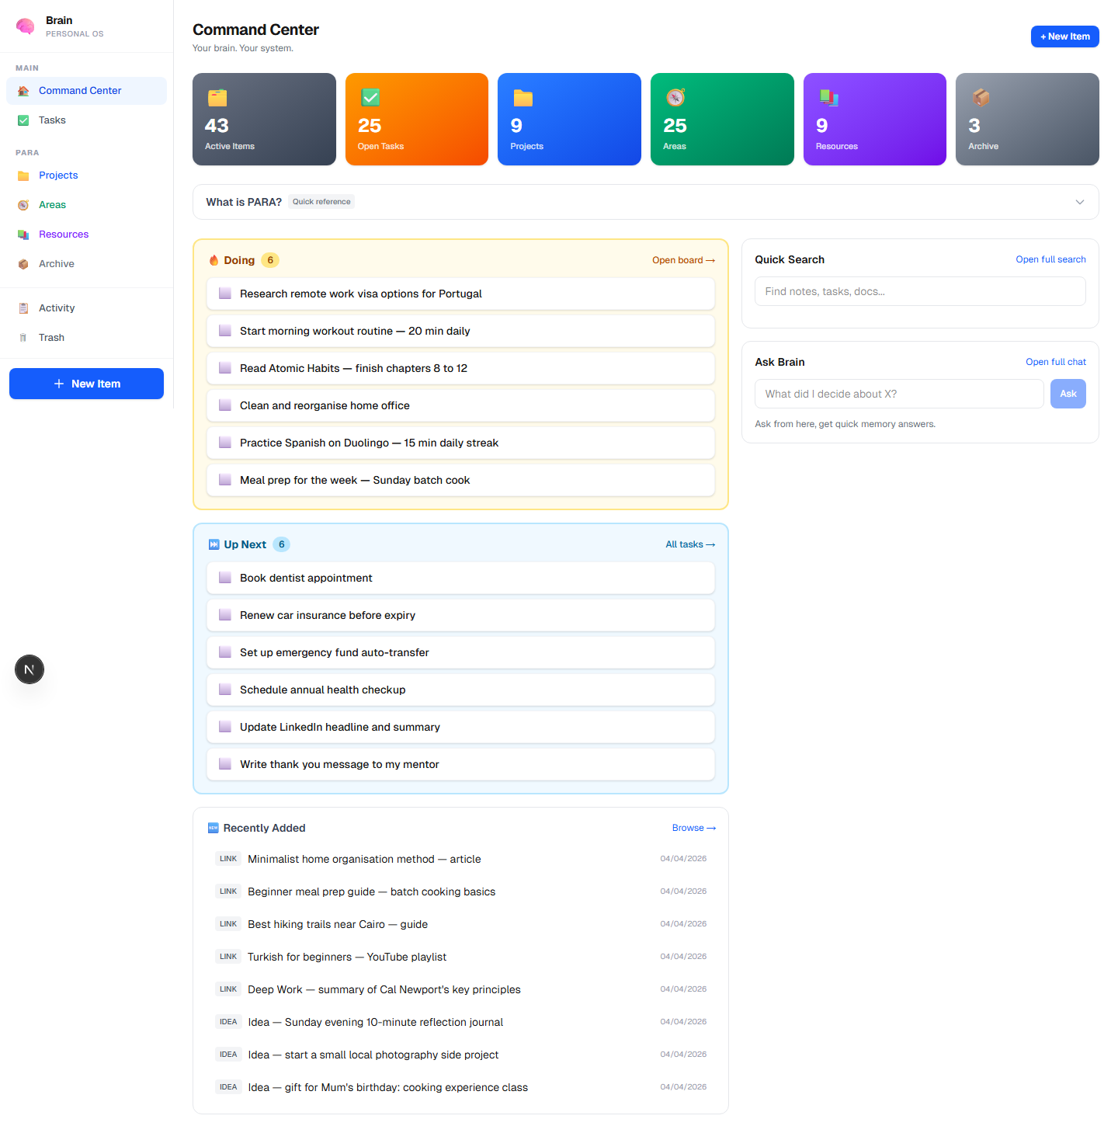
Task: Click the pink Brain logo at top left
Action: tap(25, 26)
